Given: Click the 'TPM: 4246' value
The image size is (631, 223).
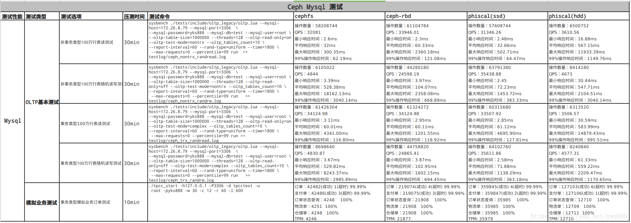Looking at the screenshot, I should 306,219.
